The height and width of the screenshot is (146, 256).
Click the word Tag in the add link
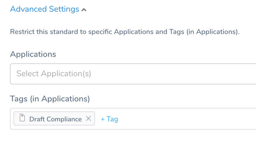[112, 119]
